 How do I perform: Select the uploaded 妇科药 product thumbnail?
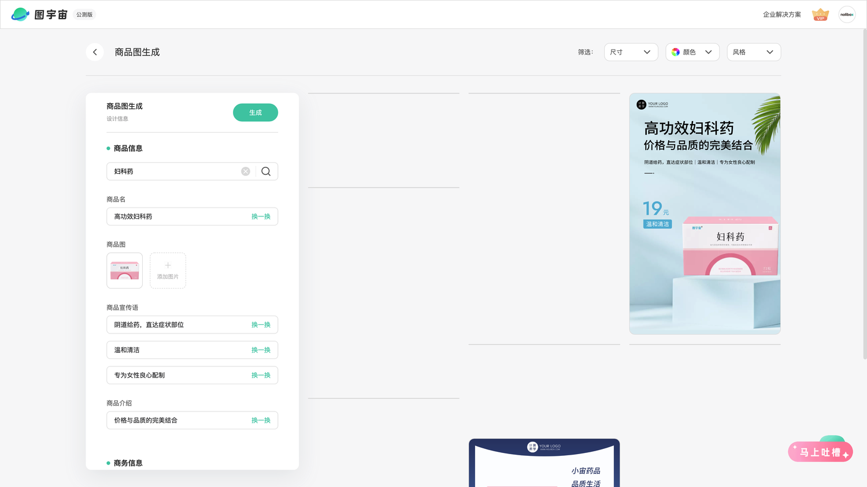[124, 271]
